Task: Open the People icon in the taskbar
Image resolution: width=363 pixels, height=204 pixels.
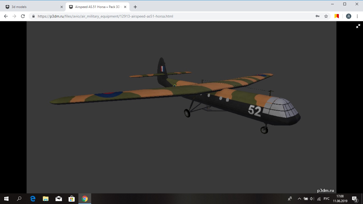Action: (290, 199)
